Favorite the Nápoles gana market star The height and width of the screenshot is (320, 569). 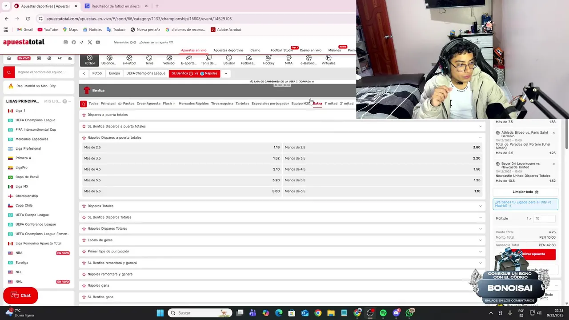coord(84,285)
